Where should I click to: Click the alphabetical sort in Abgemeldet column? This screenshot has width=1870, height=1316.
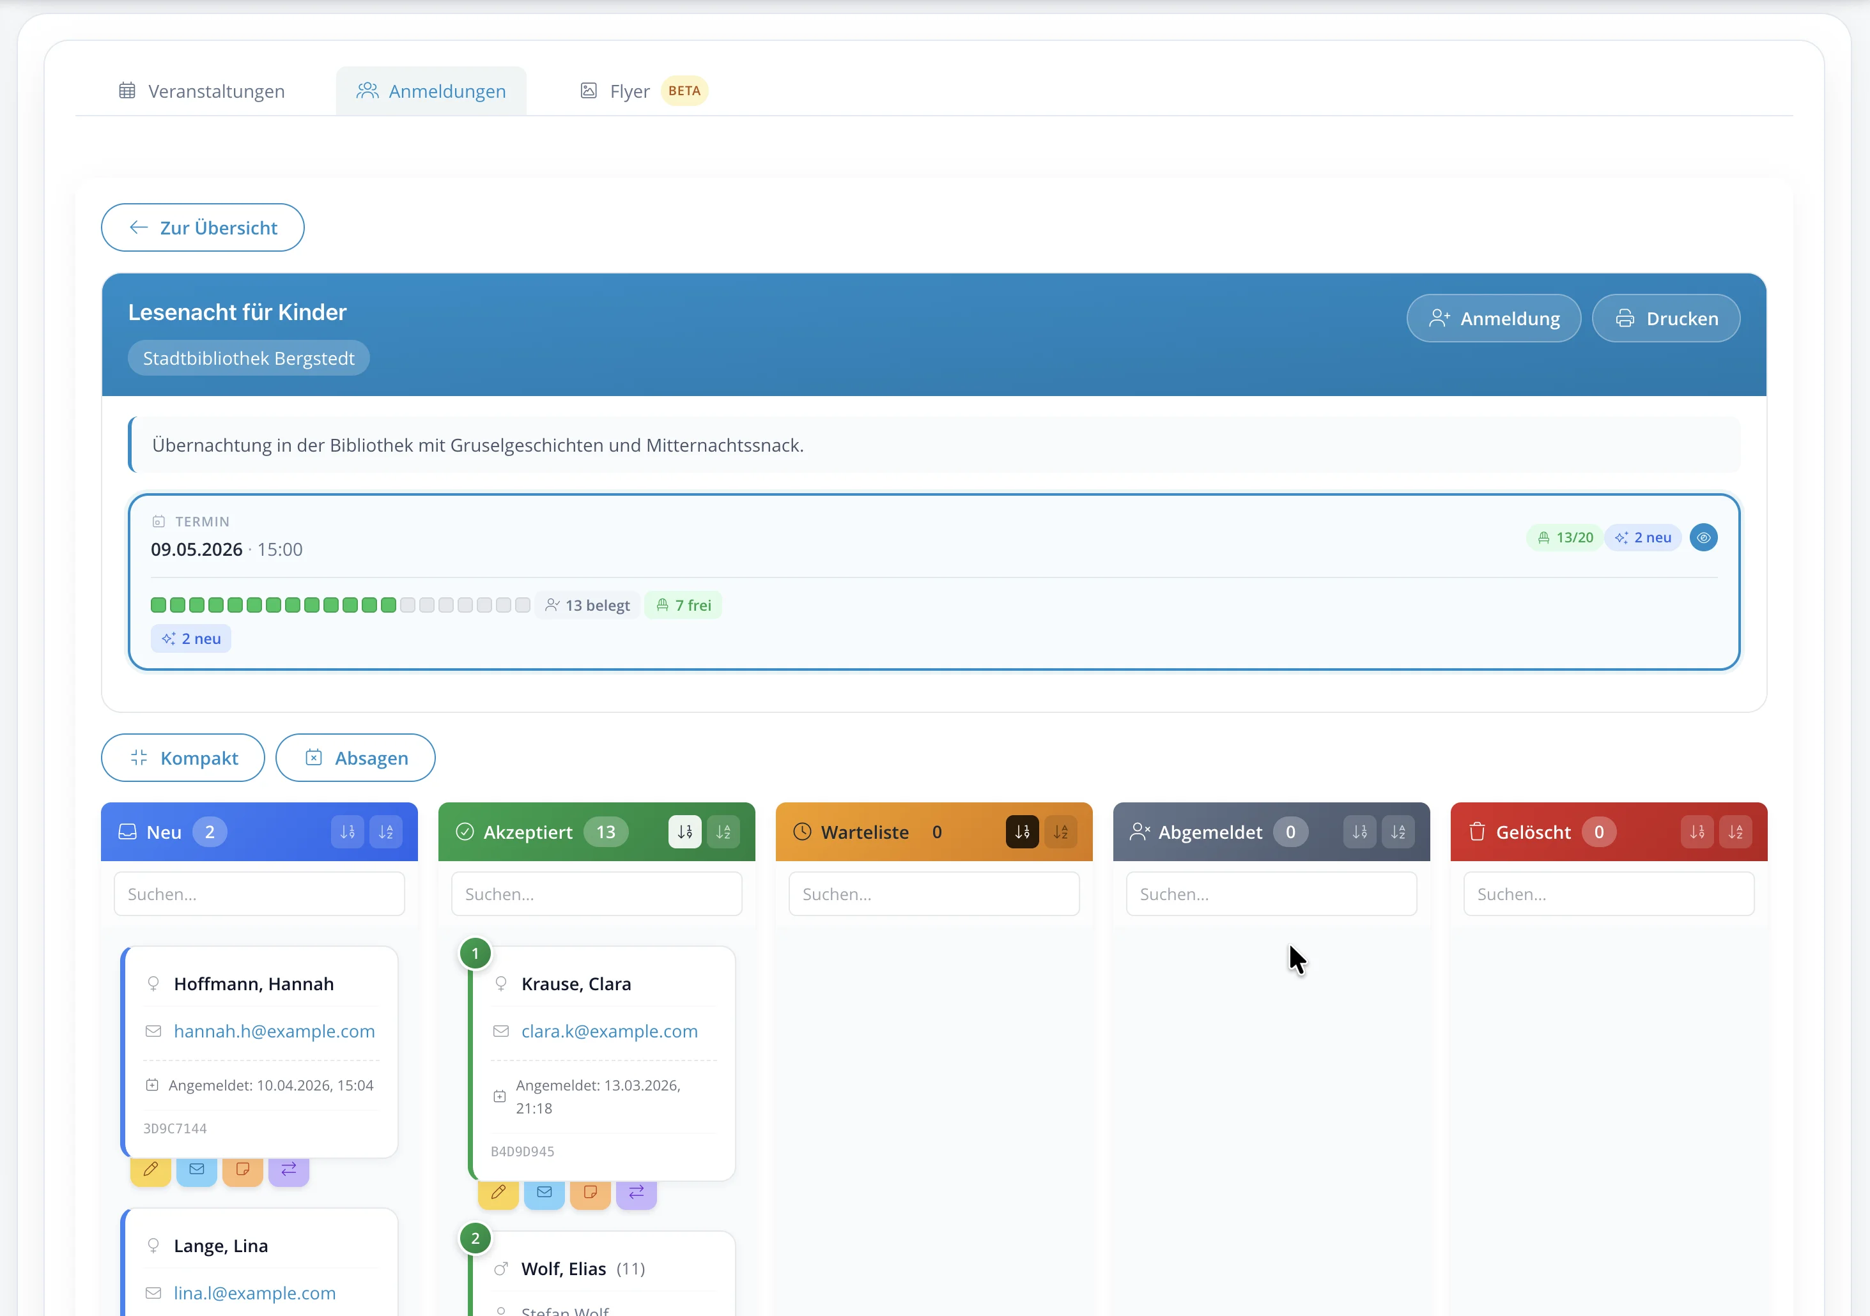coord(1398,832)
